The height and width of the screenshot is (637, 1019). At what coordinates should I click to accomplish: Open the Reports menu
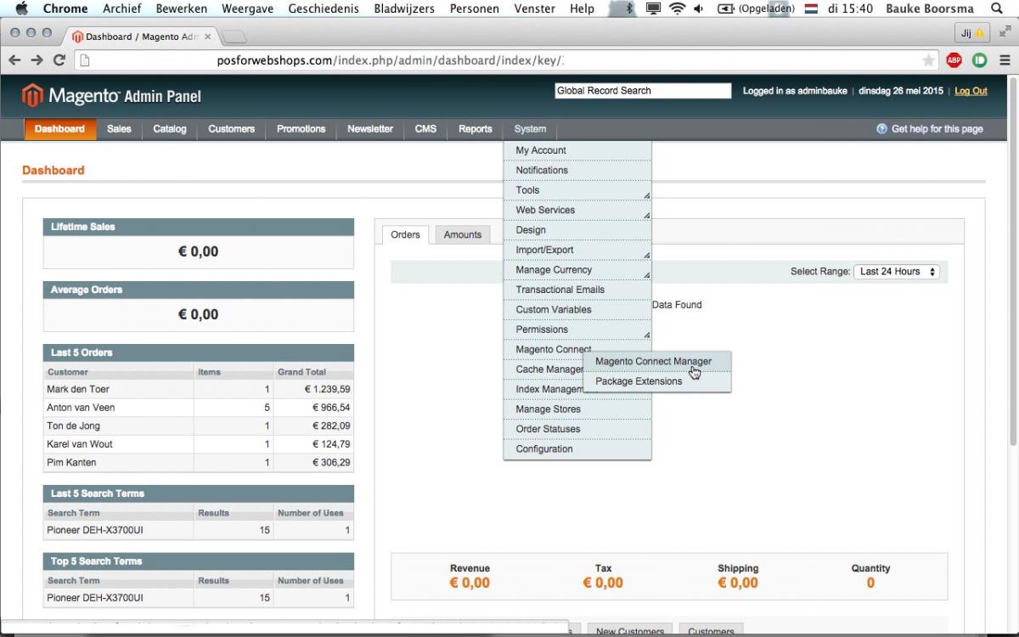475,129
